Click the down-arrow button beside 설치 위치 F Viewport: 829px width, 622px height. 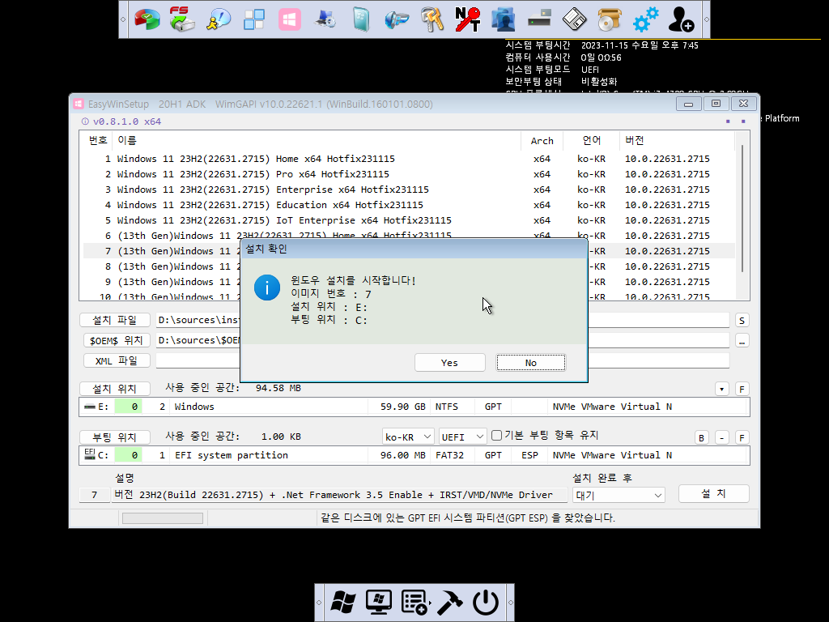721,390
